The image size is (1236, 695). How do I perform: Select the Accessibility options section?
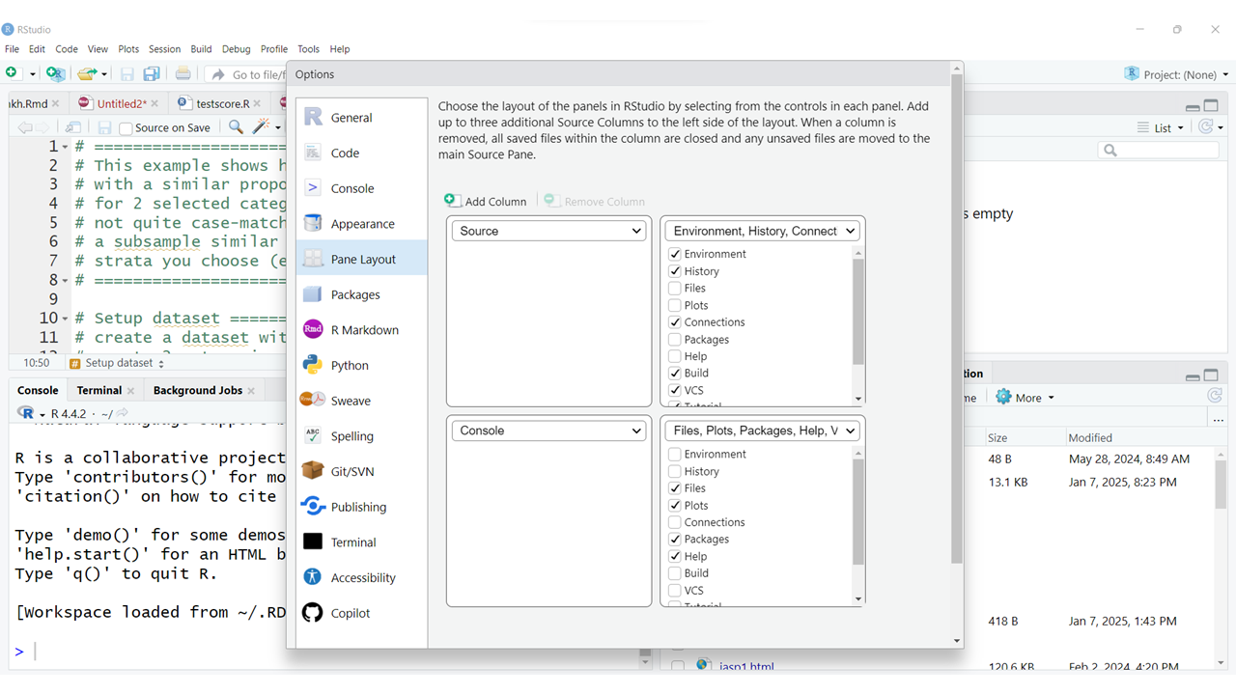(362, 577)
